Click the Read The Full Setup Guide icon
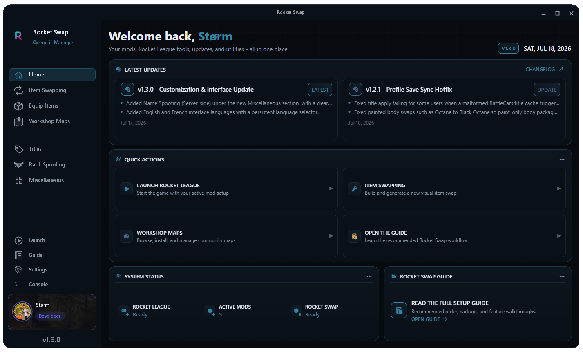The image size is (583, 352). click(x=399, y=311)
